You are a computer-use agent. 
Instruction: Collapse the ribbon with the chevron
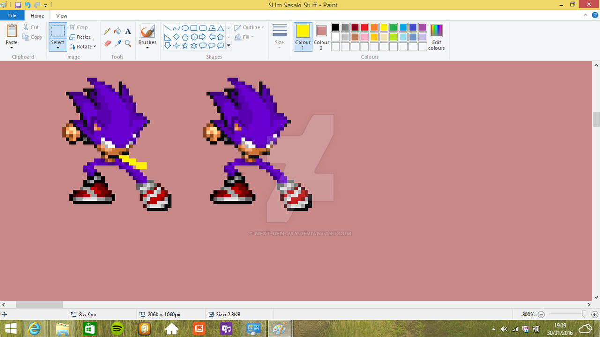(586, 15)
